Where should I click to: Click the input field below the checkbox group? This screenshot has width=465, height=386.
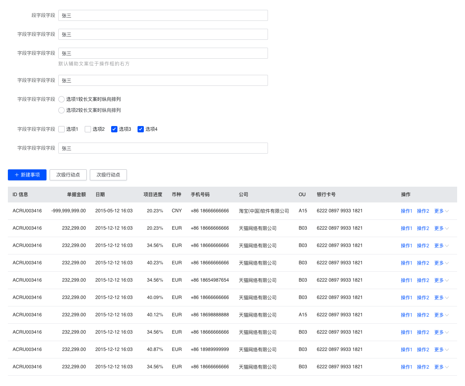(163, 148)
